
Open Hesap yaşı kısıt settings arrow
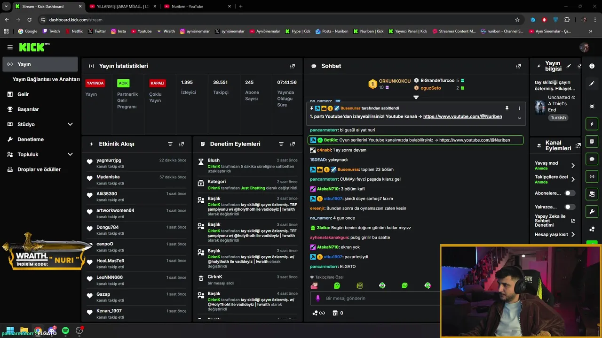pos(573,235)
